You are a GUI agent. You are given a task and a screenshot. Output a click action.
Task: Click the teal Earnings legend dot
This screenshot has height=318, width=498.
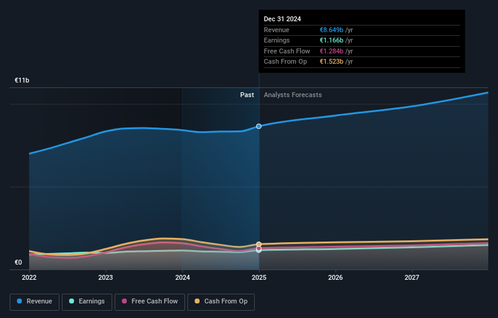coord(72,301)
